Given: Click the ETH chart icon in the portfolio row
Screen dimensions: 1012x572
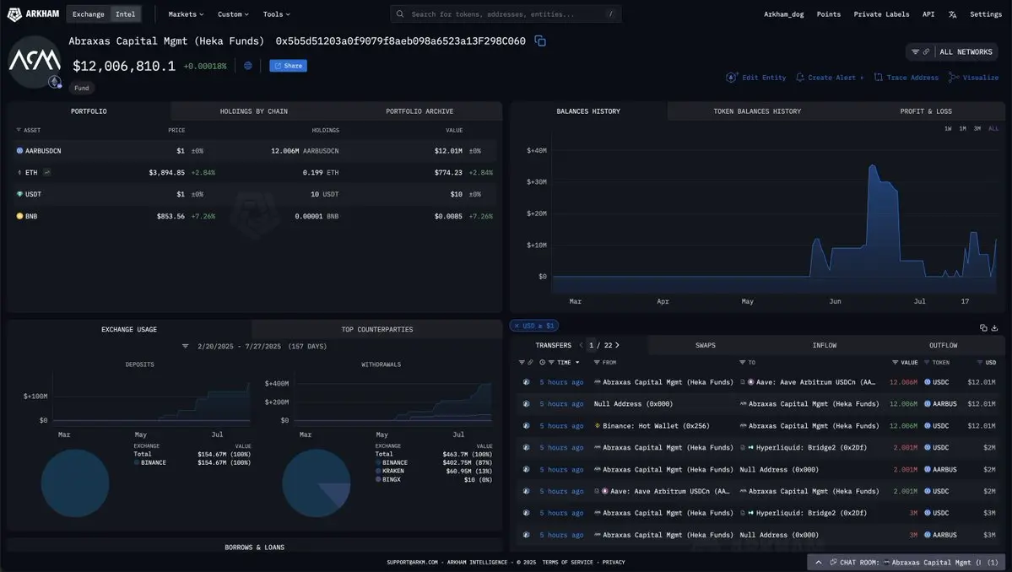Looking at the screenshot, I should 47,172.
